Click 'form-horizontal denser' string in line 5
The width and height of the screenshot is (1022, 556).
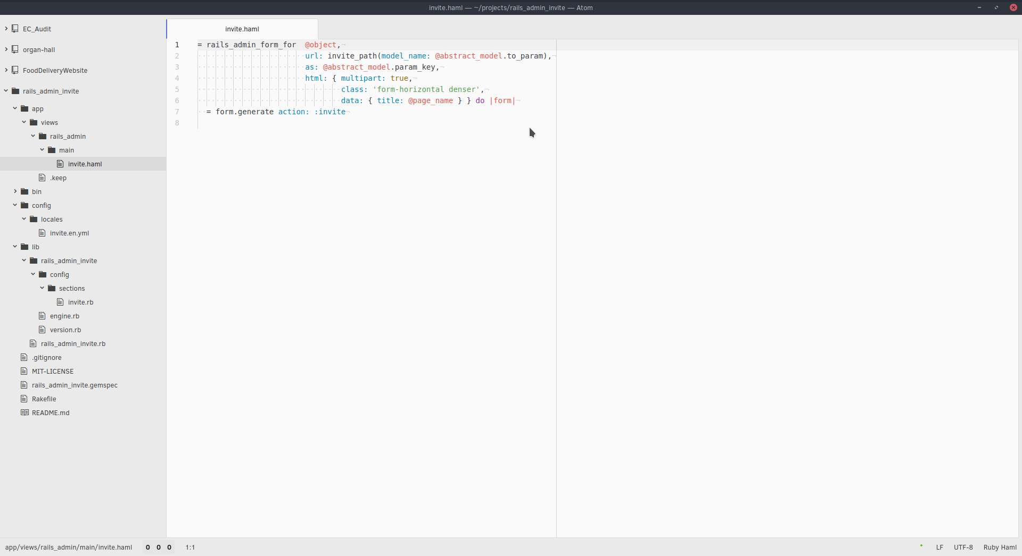coord(426,89)
